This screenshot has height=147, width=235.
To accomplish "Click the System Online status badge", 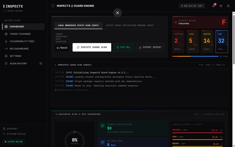I will click(14, 141).
